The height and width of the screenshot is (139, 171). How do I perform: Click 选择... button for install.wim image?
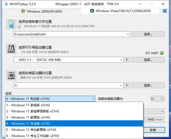148,34
